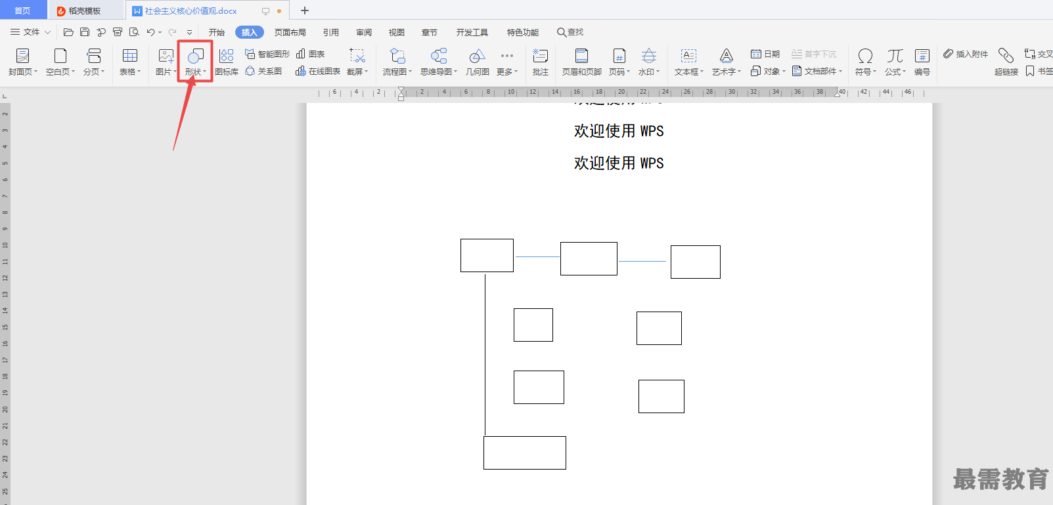This screenshot has height=505, width=1053.
Task: Expand the quick access toolbar customize arrow
Action: click(x=189, y=32)
